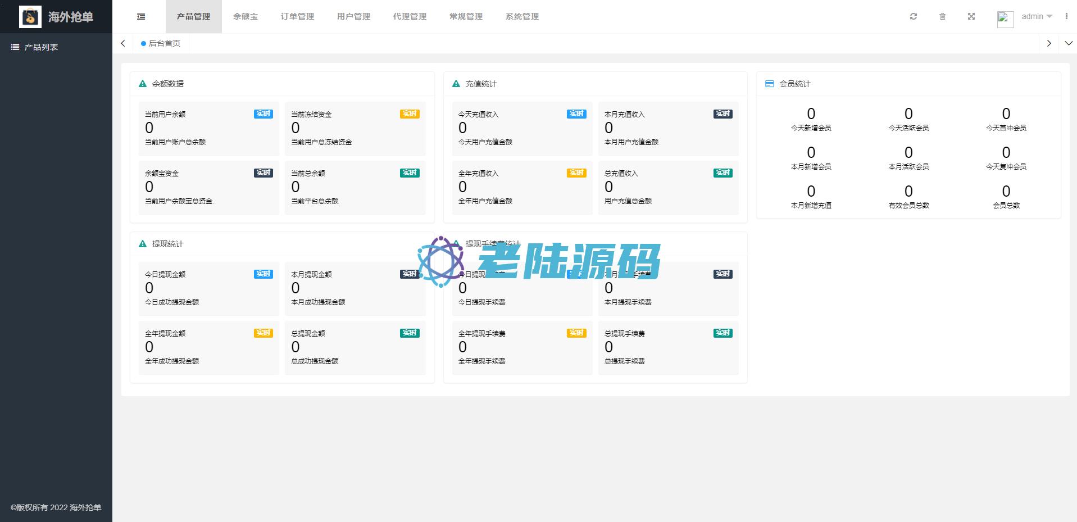
Task: Toggle fullscreen mode icon
Action: coord(971,17)
